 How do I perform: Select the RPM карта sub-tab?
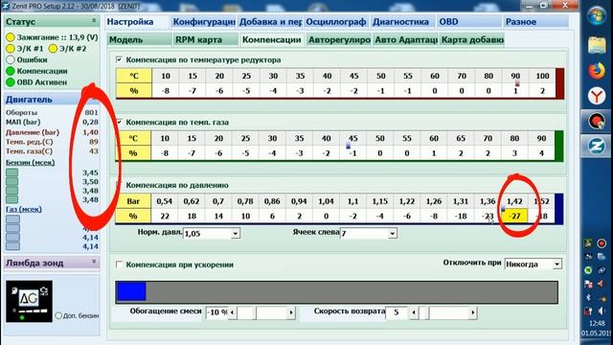tap(206, 40)
